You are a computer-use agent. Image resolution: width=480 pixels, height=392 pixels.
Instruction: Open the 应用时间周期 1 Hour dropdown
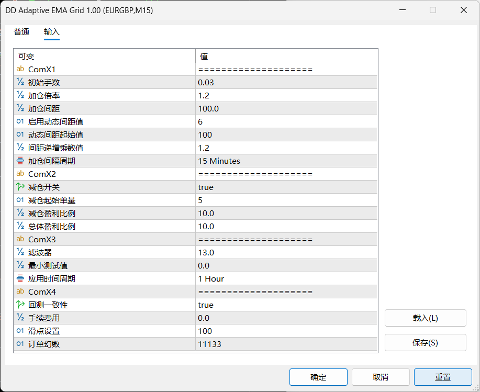(286, 279)
